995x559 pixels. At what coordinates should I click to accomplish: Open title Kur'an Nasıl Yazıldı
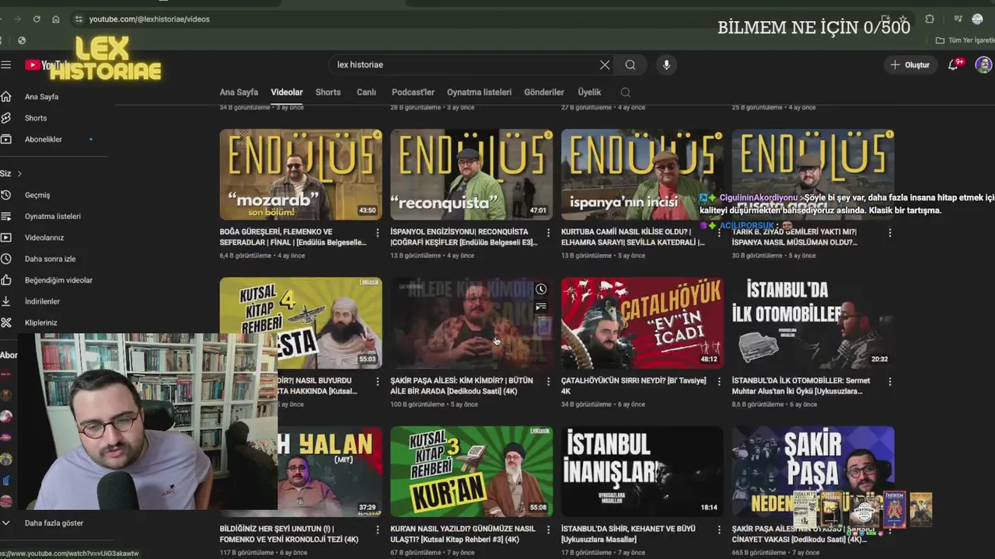463,534
